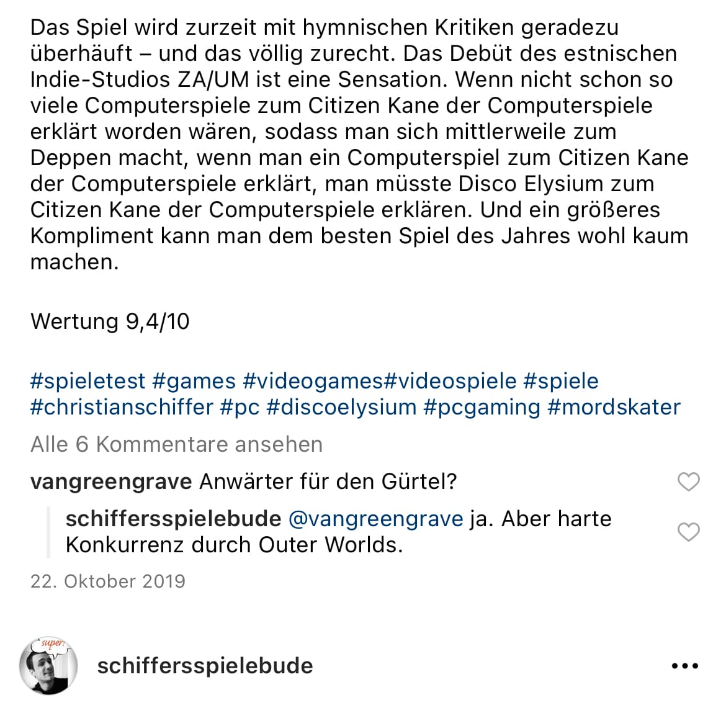Expand "Alle 6 Kommentare ansehen"
This screenshot has height=713, width=726.
click(x=176, y=444)
